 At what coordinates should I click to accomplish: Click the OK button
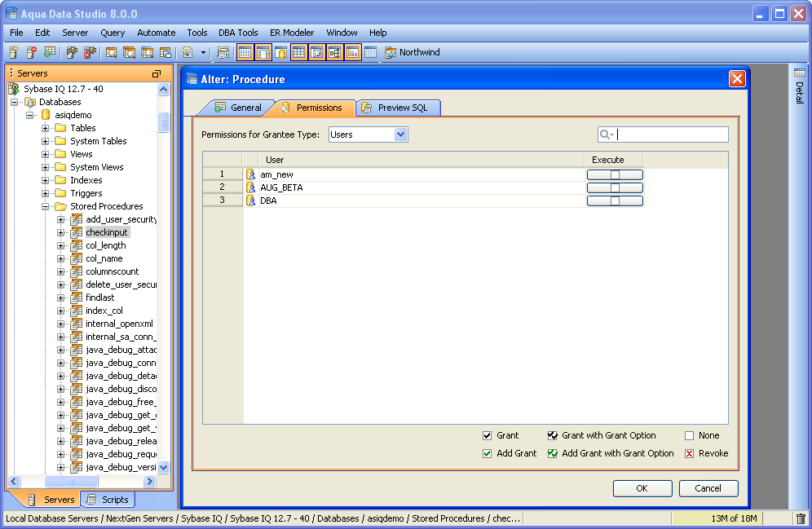tap(642, 488)
